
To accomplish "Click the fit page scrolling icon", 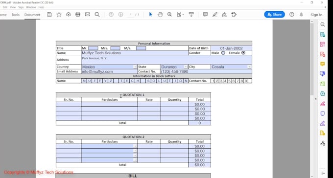I will point(179,15).
